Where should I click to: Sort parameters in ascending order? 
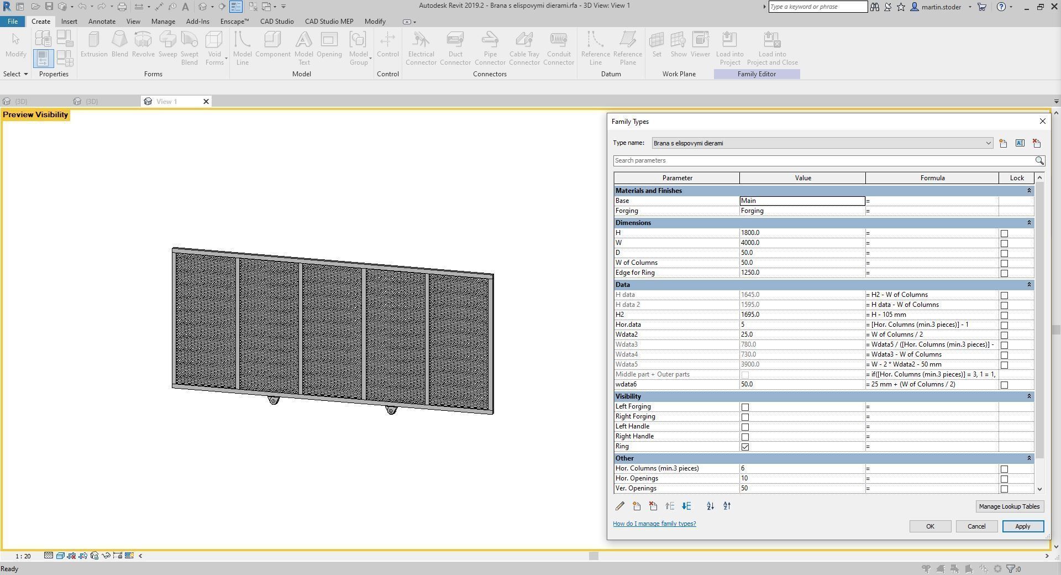(x=710, y=506)
